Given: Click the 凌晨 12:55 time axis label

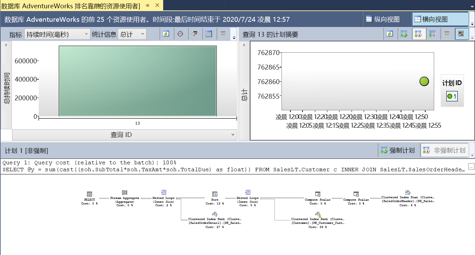Looking at the screenshot, I should (428, 126).
